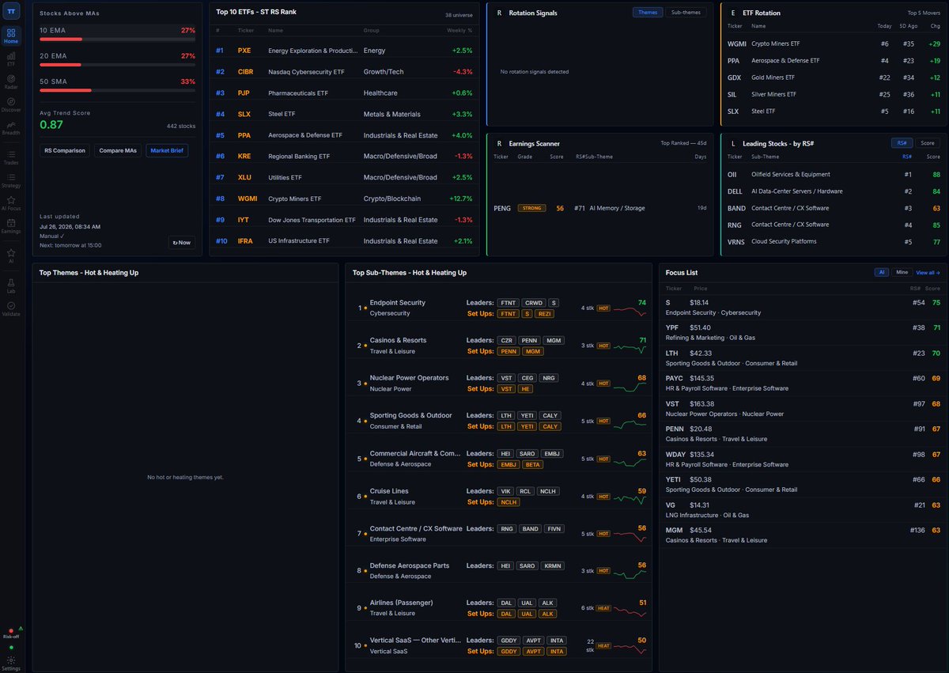
Task: Click KRMN leader chip
Action: (554, 566)
